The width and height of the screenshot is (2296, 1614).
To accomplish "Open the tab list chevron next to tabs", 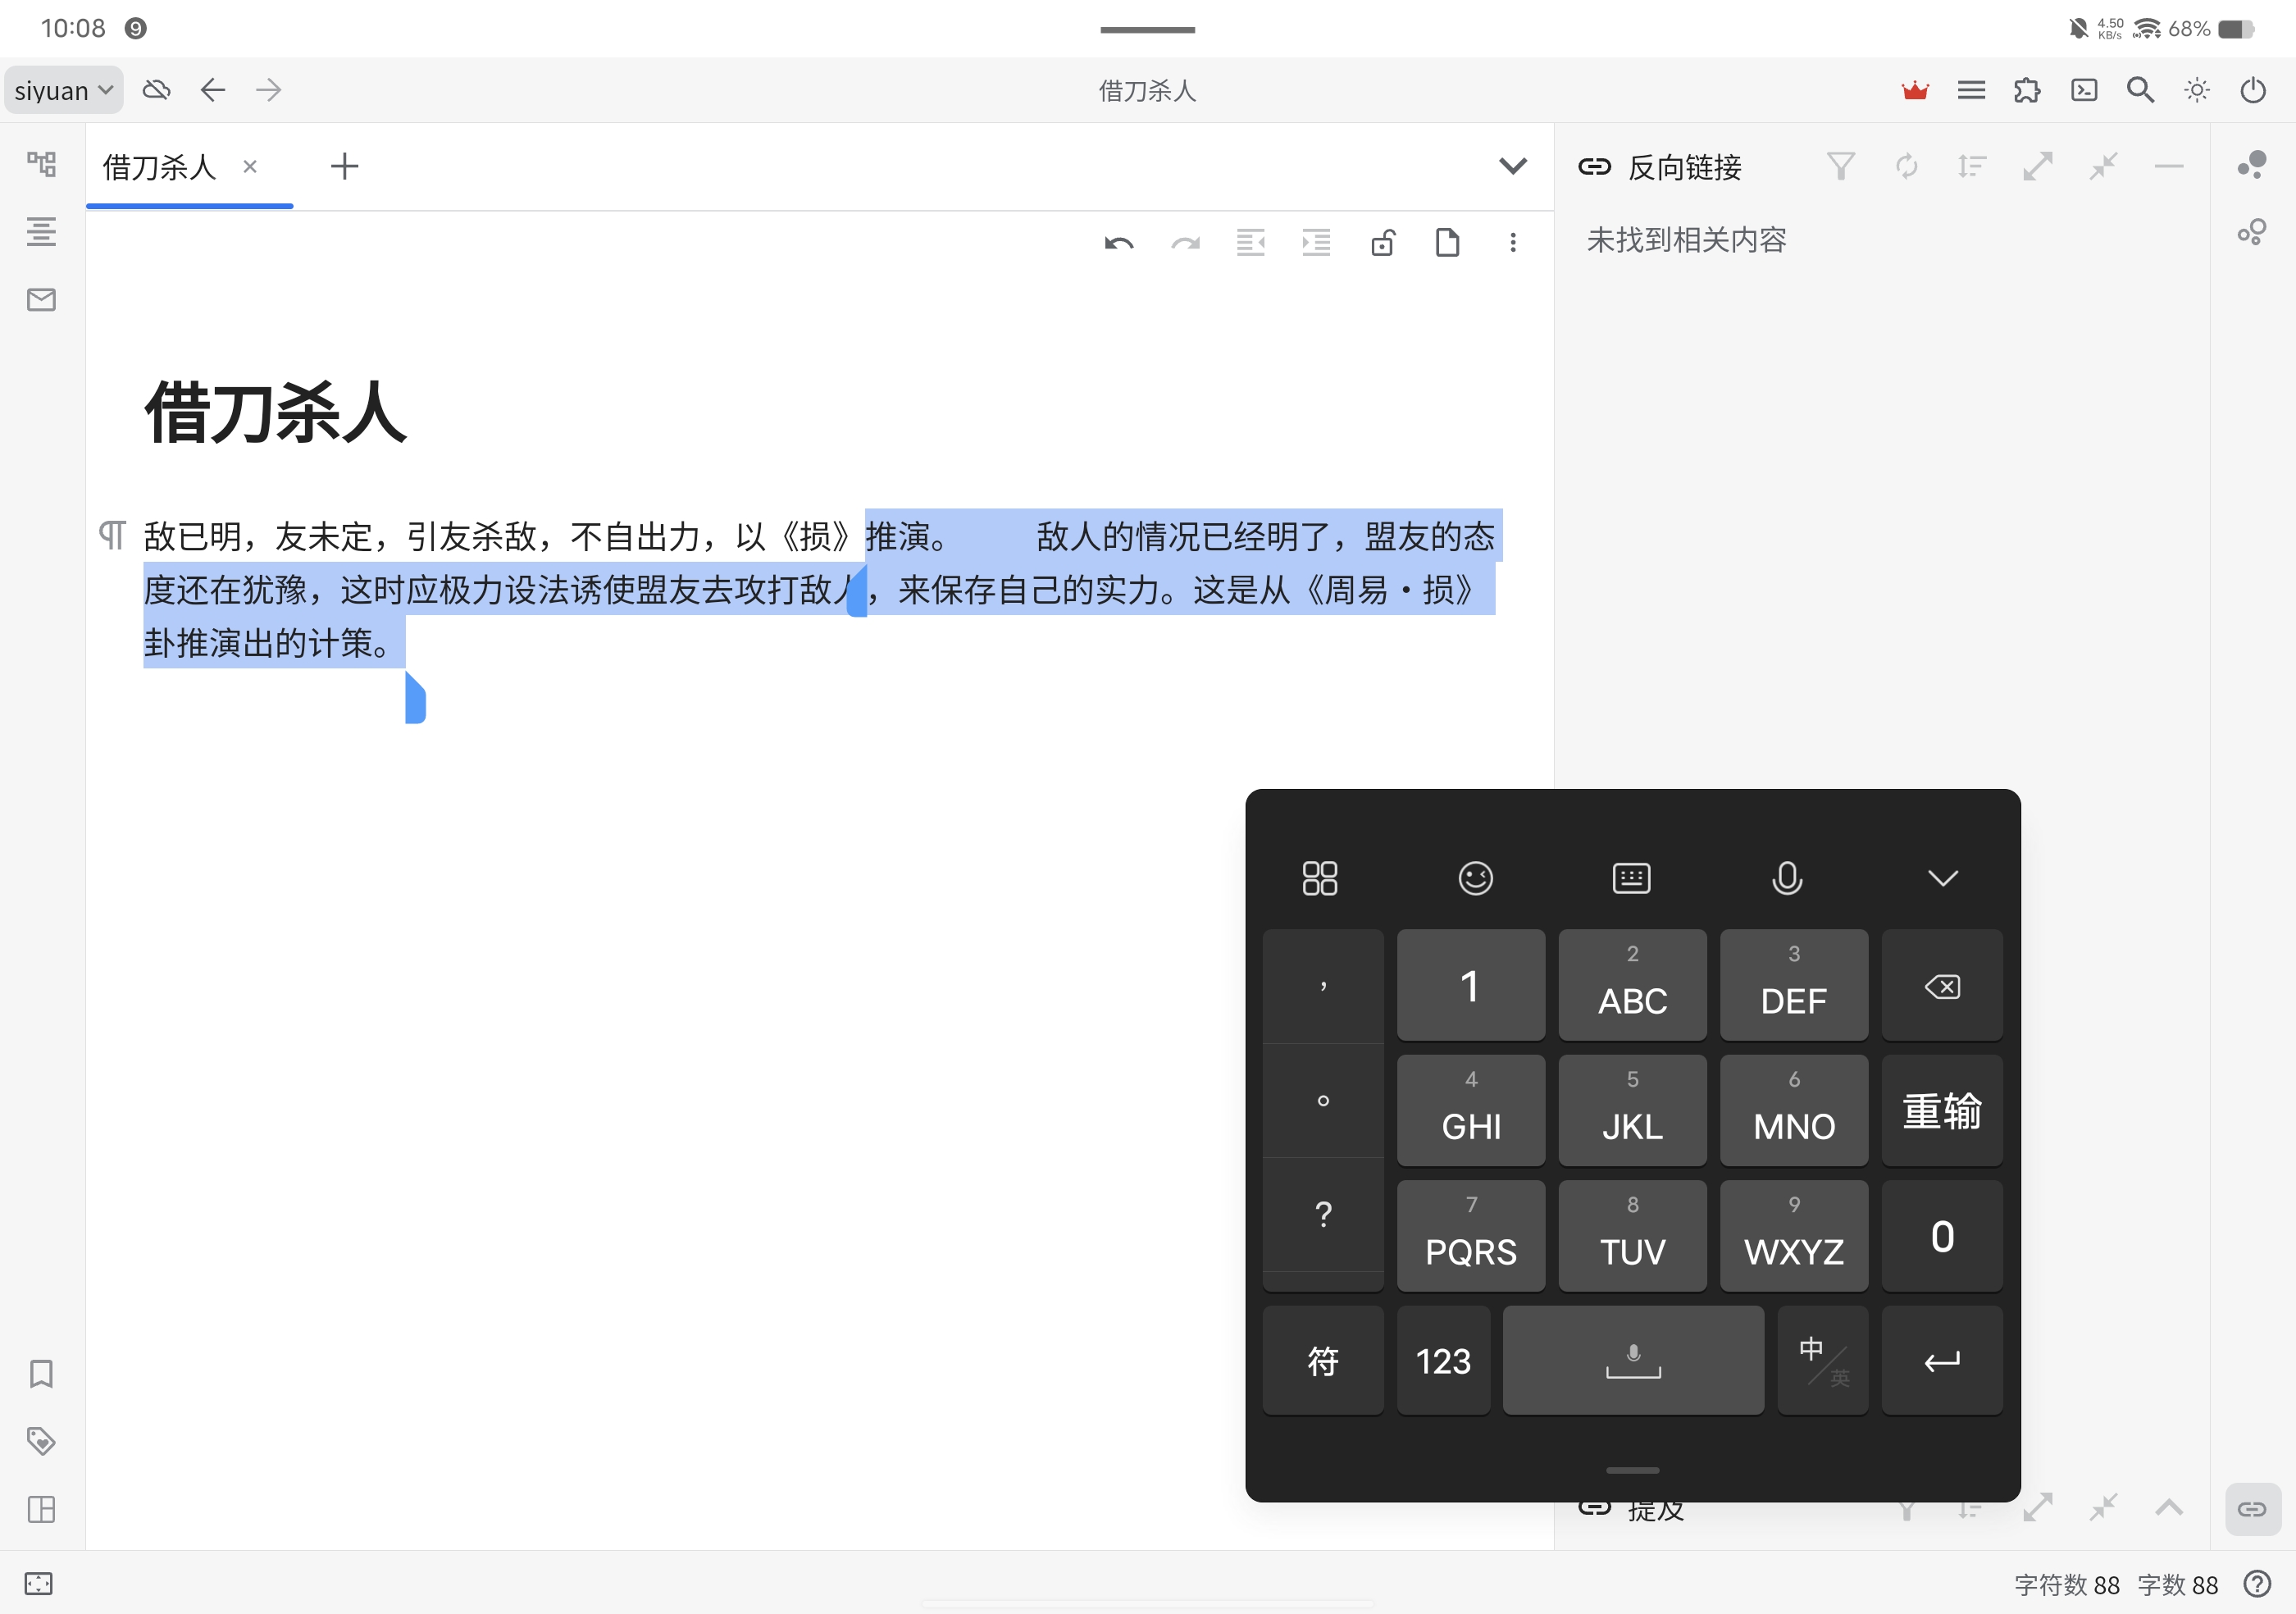I will click(x=1513, y=166).
